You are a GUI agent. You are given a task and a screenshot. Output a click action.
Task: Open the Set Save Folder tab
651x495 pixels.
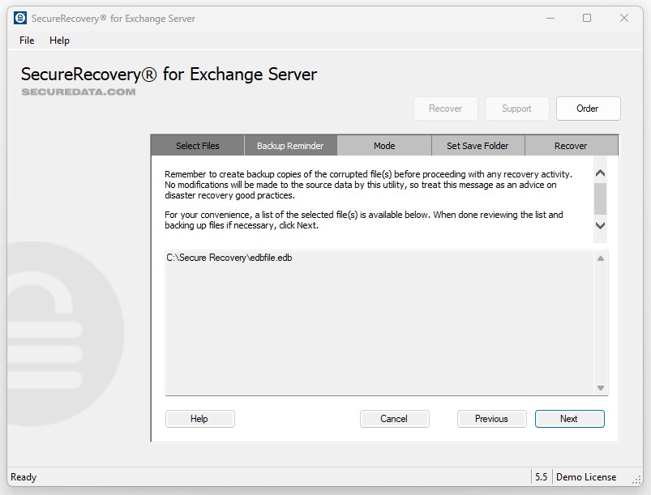(x=478, y=146)
